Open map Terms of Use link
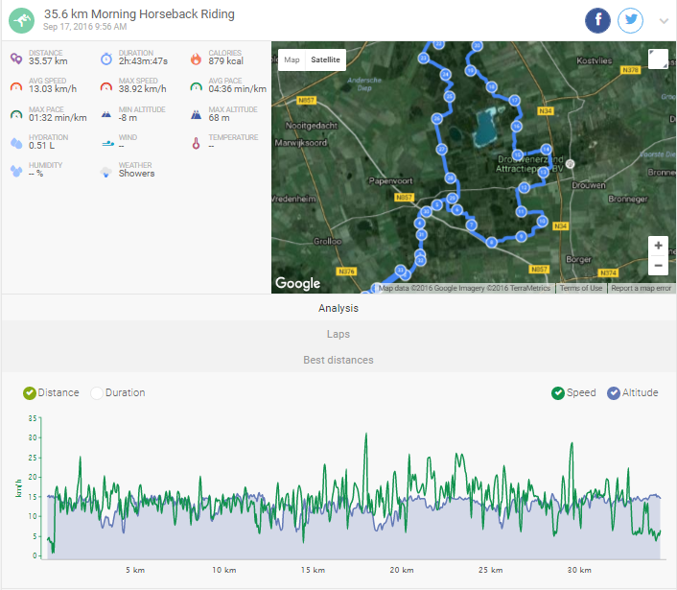Image resolution: width=677 pixels, height=590 pixels. (581, 288)
